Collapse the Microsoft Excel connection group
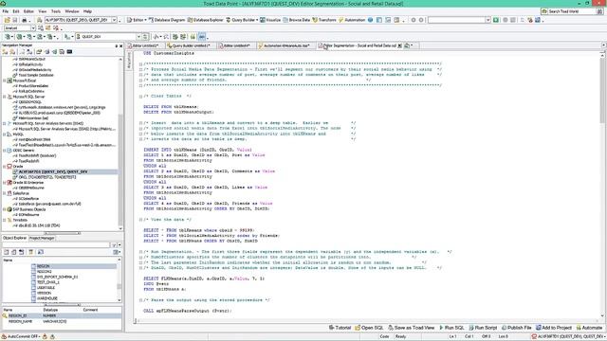 (x=4, y=81)
